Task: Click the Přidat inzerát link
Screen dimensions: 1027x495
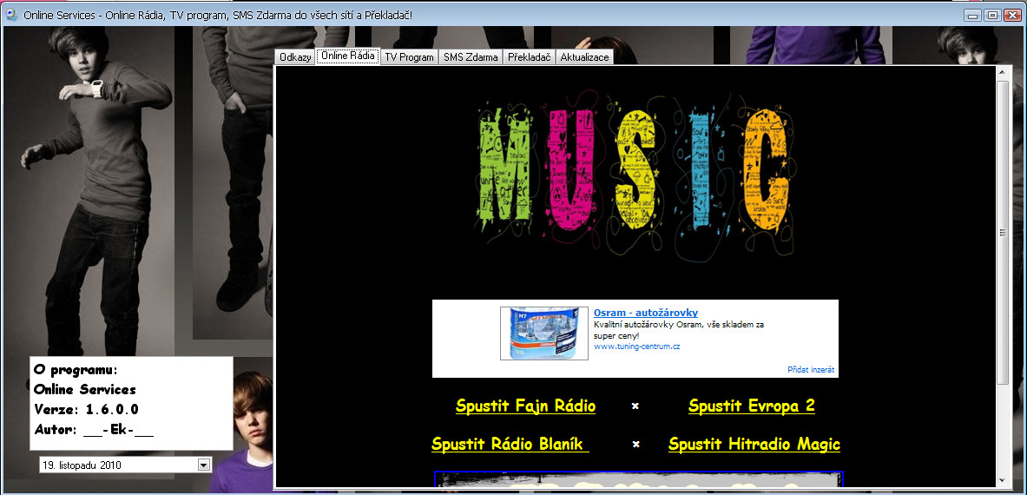Action: pos(811,370)
